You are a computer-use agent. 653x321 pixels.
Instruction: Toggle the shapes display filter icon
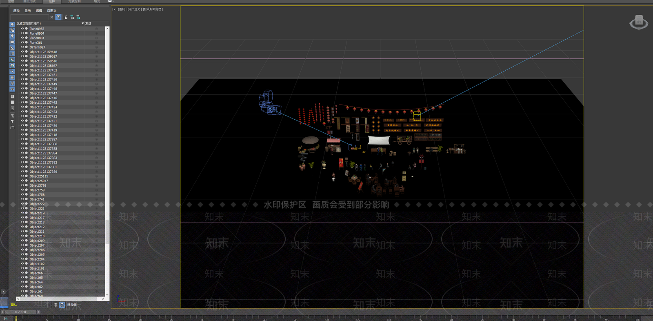12,30
